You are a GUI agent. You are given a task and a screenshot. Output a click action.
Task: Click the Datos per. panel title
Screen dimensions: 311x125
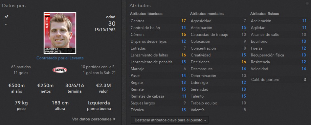click(x=14, y=6)
